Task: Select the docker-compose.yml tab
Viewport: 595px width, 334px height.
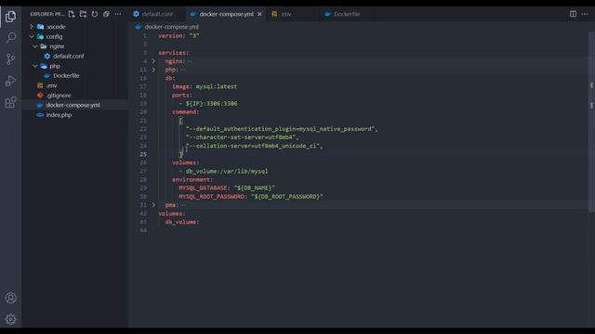Action: tap(226, 14)
